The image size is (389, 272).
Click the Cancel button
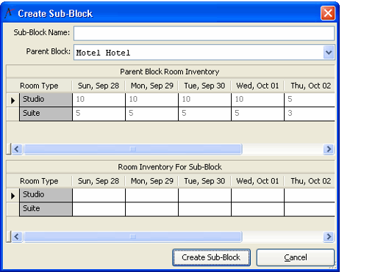tap(296, 257)
